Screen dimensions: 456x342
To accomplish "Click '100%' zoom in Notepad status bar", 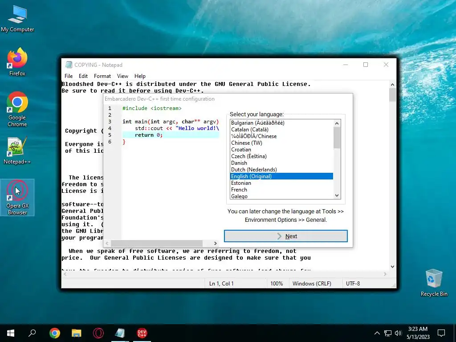I will point(277,284).
